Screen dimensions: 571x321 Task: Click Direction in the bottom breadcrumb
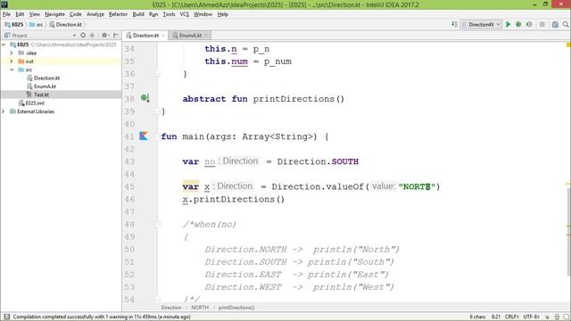pyautogui.click(x=170, y=308)
